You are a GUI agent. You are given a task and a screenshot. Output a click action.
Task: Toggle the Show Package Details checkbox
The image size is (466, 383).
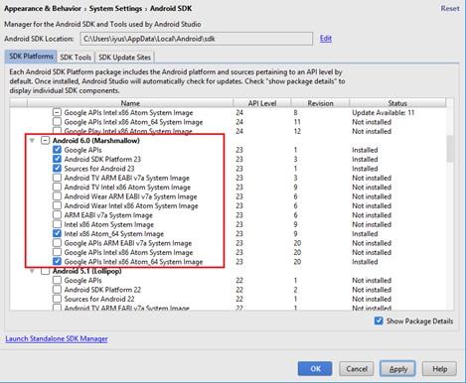tap(379, 320)
